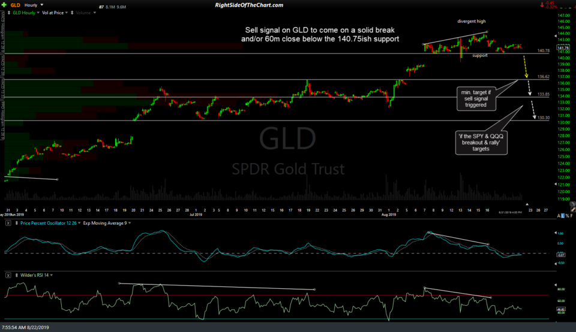This screenshot has width=576, height=332.
Task: Click the 7:55:54 AM 8/22/2019 clock
Action: click(x=25, y=327)
